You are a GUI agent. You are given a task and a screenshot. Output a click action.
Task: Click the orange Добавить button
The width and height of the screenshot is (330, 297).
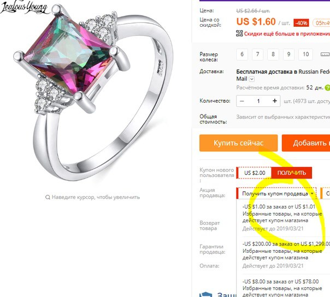(306, 143)
